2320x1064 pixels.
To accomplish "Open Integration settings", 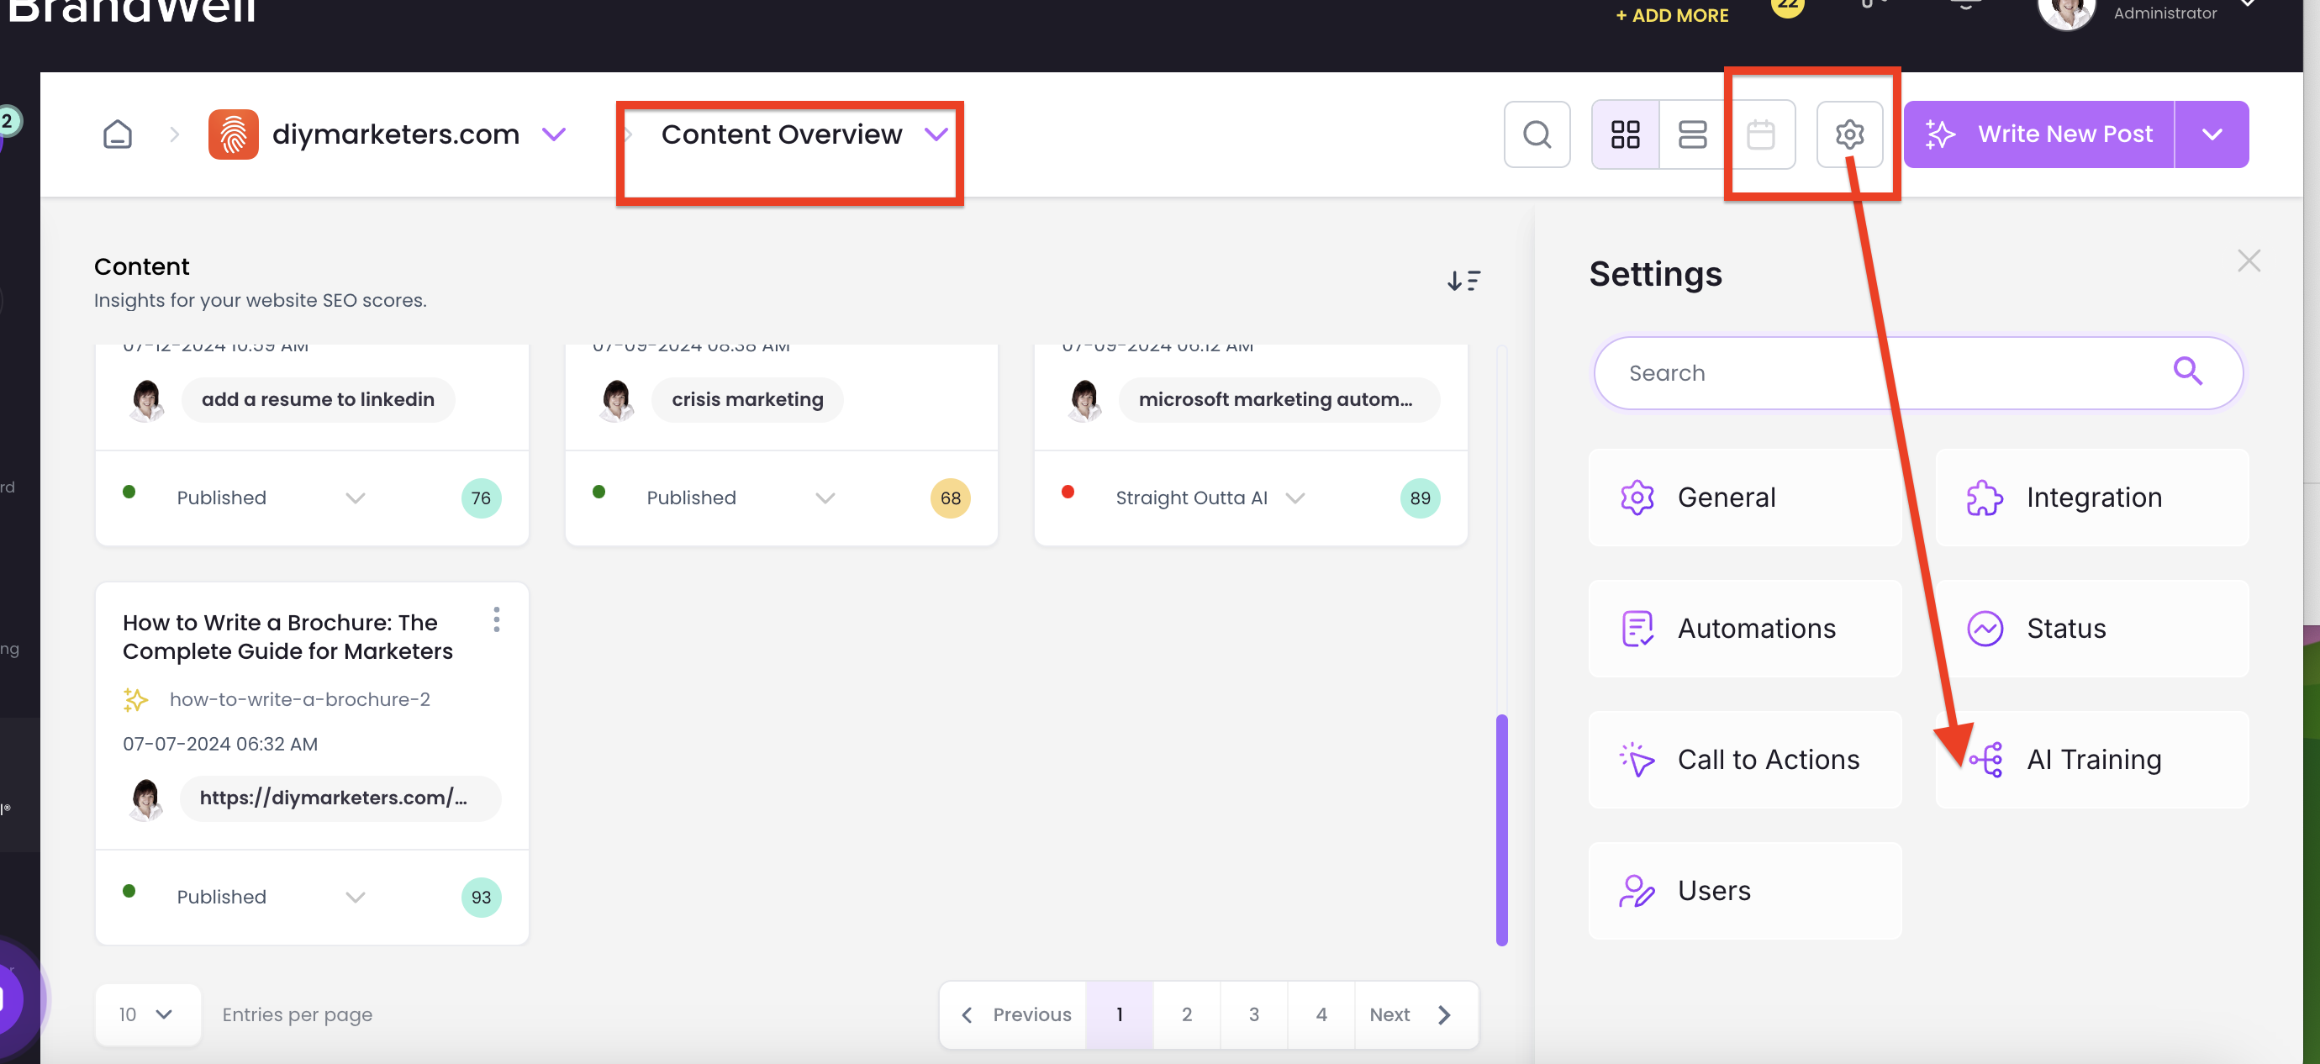I will coord(2091,497).
